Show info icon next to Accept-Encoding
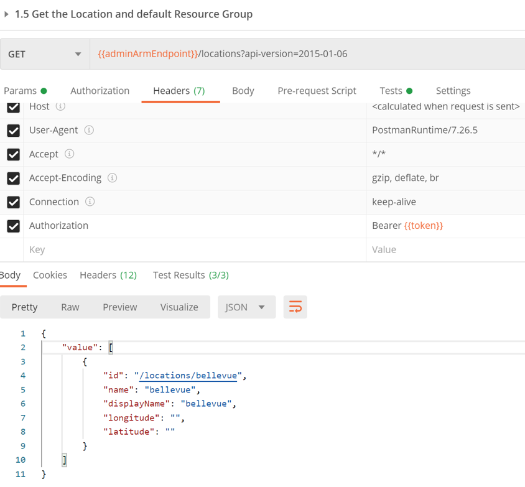Image resolution: width=525 pixels, height=487 pixels. (x=112, y=178)
